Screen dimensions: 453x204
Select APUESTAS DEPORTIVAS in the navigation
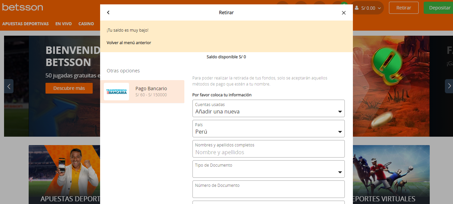click(x=25, y=24)
